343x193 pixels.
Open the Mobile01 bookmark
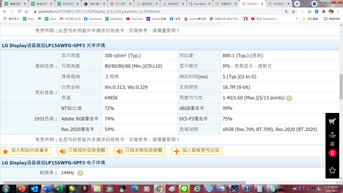[x=114, y=19]
